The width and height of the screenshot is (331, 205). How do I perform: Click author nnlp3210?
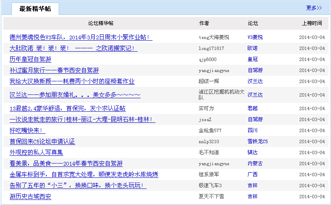click(x=209, y=141)
